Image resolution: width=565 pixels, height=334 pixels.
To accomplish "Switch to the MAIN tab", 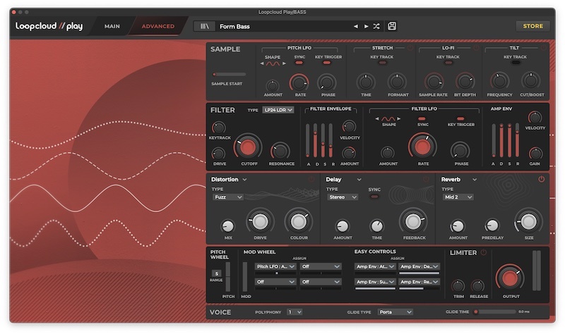I will tap(112, 26).
